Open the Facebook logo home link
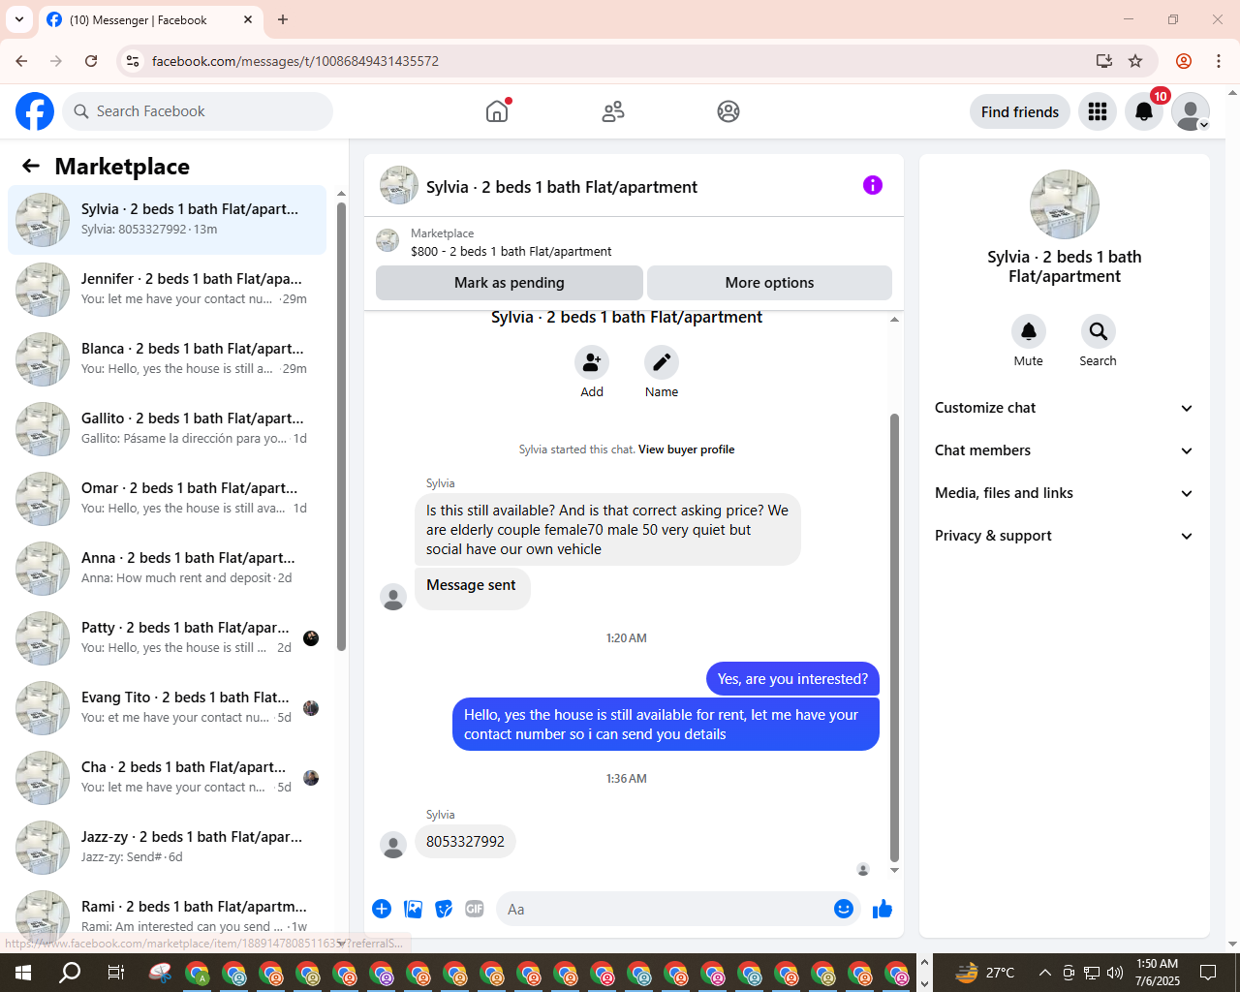This screenshot has height=992, width=1240. 35,111
